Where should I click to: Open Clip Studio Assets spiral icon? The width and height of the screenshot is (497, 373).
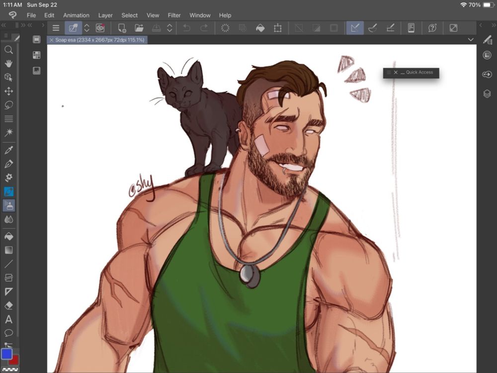point(100,28)
